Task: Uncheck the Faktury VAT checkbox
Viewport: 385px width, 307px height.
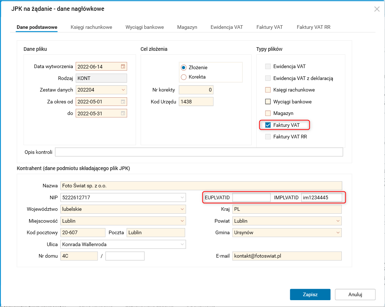Action: tap(268, 125)
